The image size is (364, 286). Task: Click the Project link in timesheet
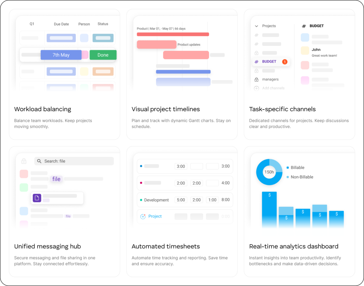pyautogui.click(x=155, y=217)
